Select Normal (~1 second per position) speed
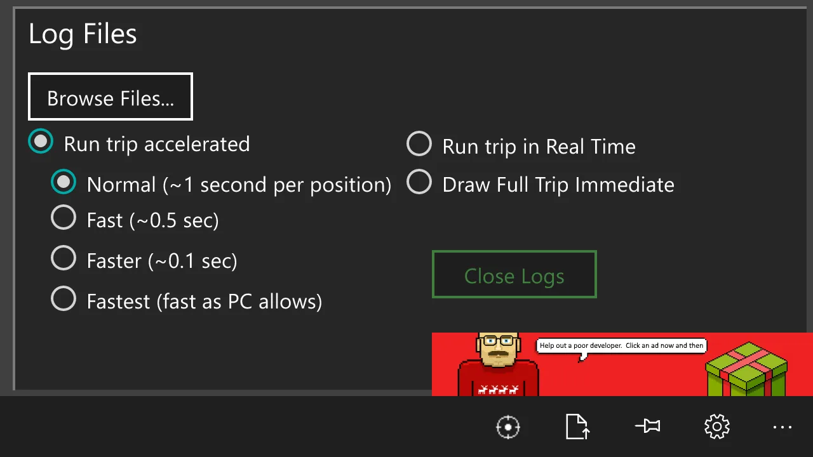The height and width of the screenshot is (457, 813). [x=221, y=183]
